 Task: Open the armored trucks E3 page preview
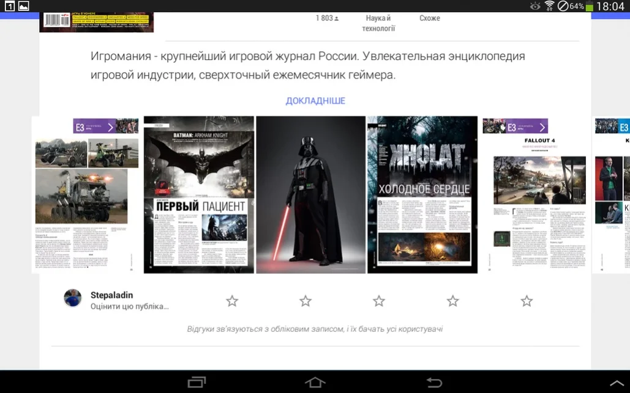coord(86,195)
